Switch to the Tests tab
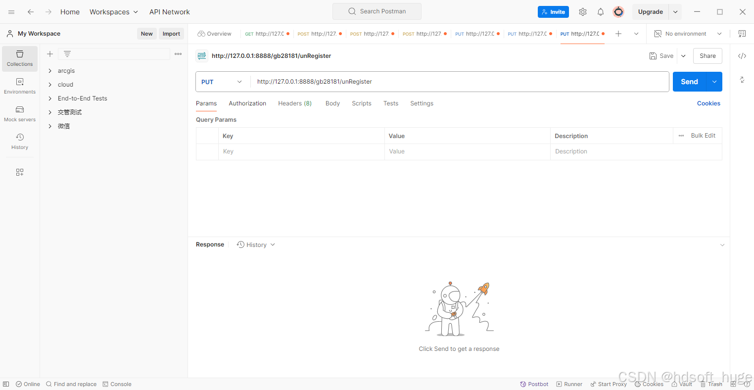Viewport: 754px width, 390px height. tap(391, 103)
